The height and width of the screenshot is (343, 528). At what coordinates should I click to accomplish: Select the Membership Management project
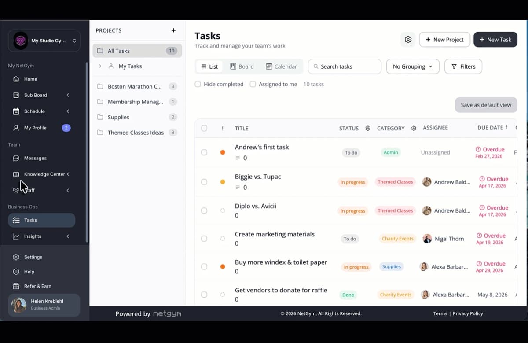[137, 102]
